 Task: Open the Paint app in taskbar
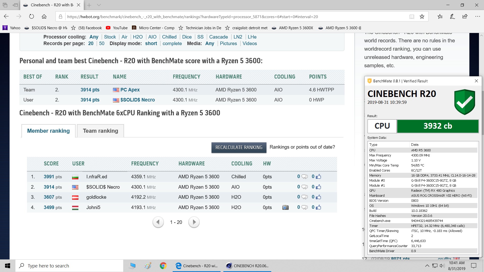(148, 266)
